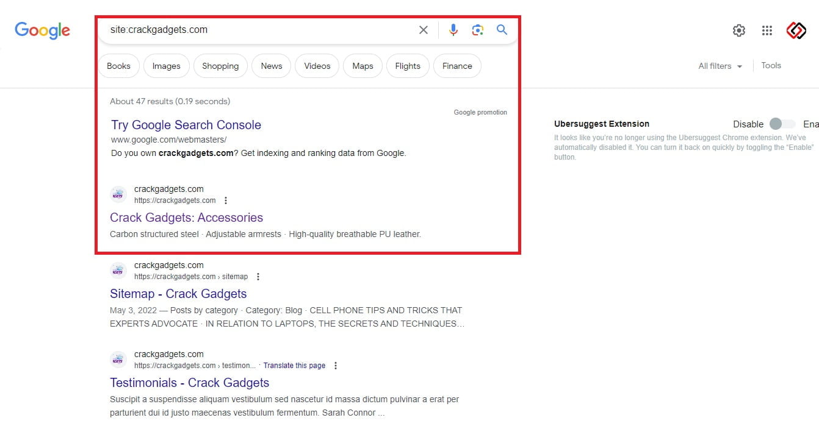
Task: Select the Finance filter
Action: [x=457, y=66]
